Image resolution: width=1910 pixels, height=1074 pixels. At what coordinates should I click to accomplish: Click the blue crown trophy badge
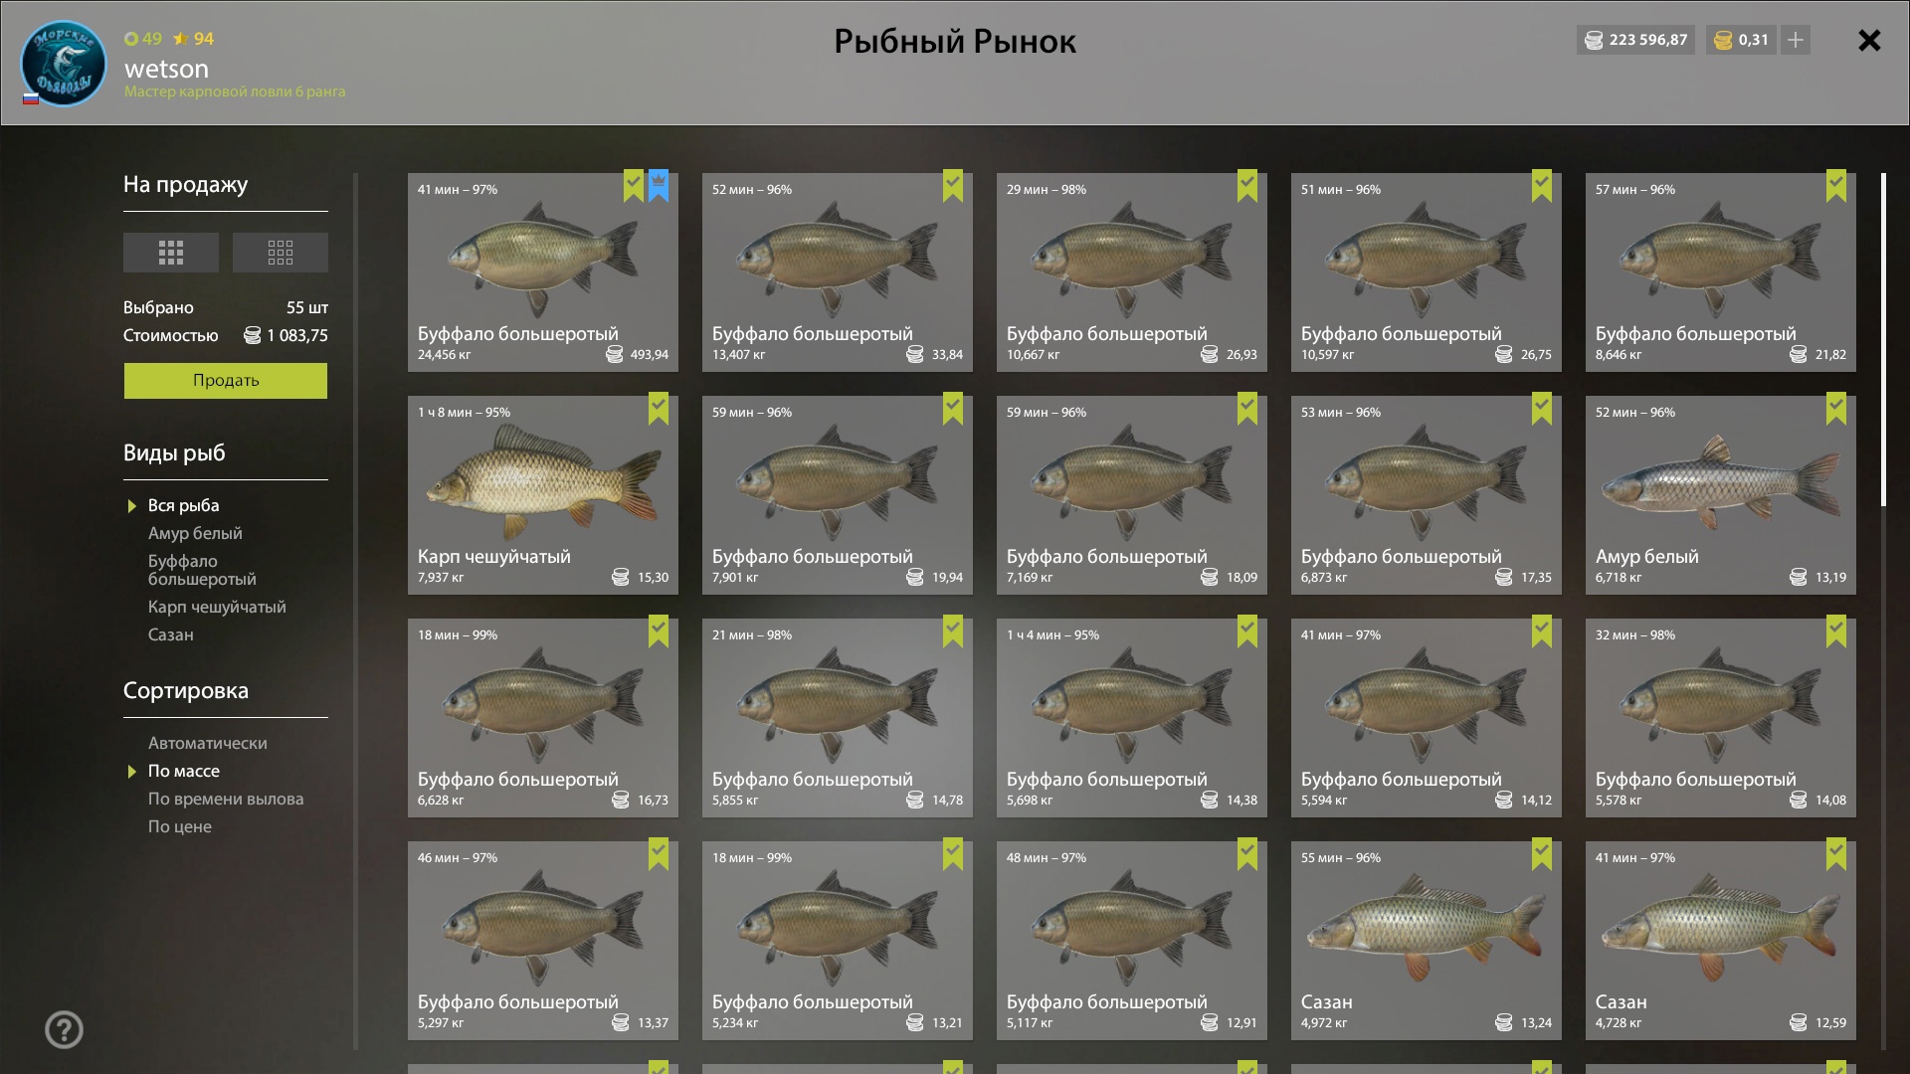tap(659, 186)
